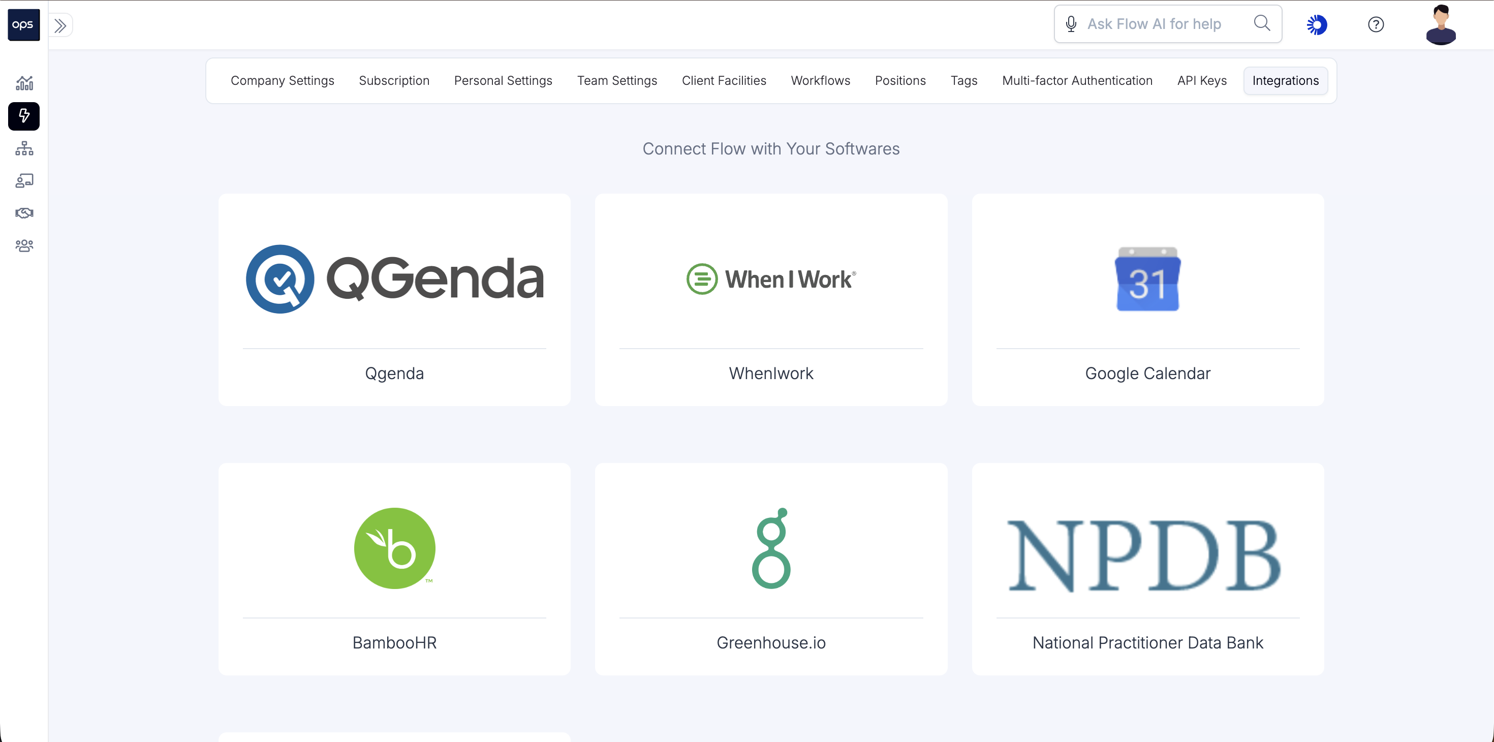Click the Greenhouse.io logo icon

(x=771, y=548)
